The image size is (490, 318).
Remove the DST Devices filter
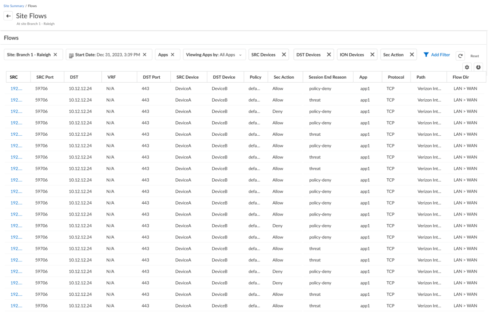[329, 55]
